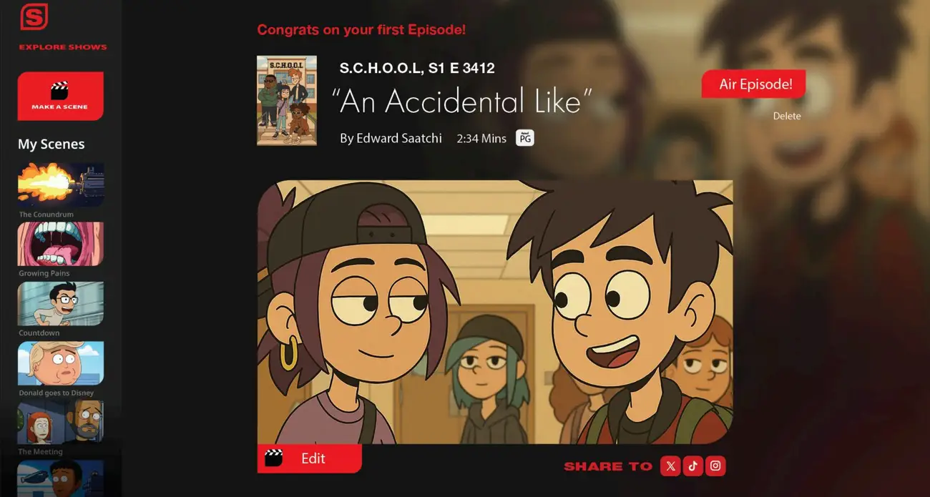
Task: Delete this episode
Action: (787, 116)
